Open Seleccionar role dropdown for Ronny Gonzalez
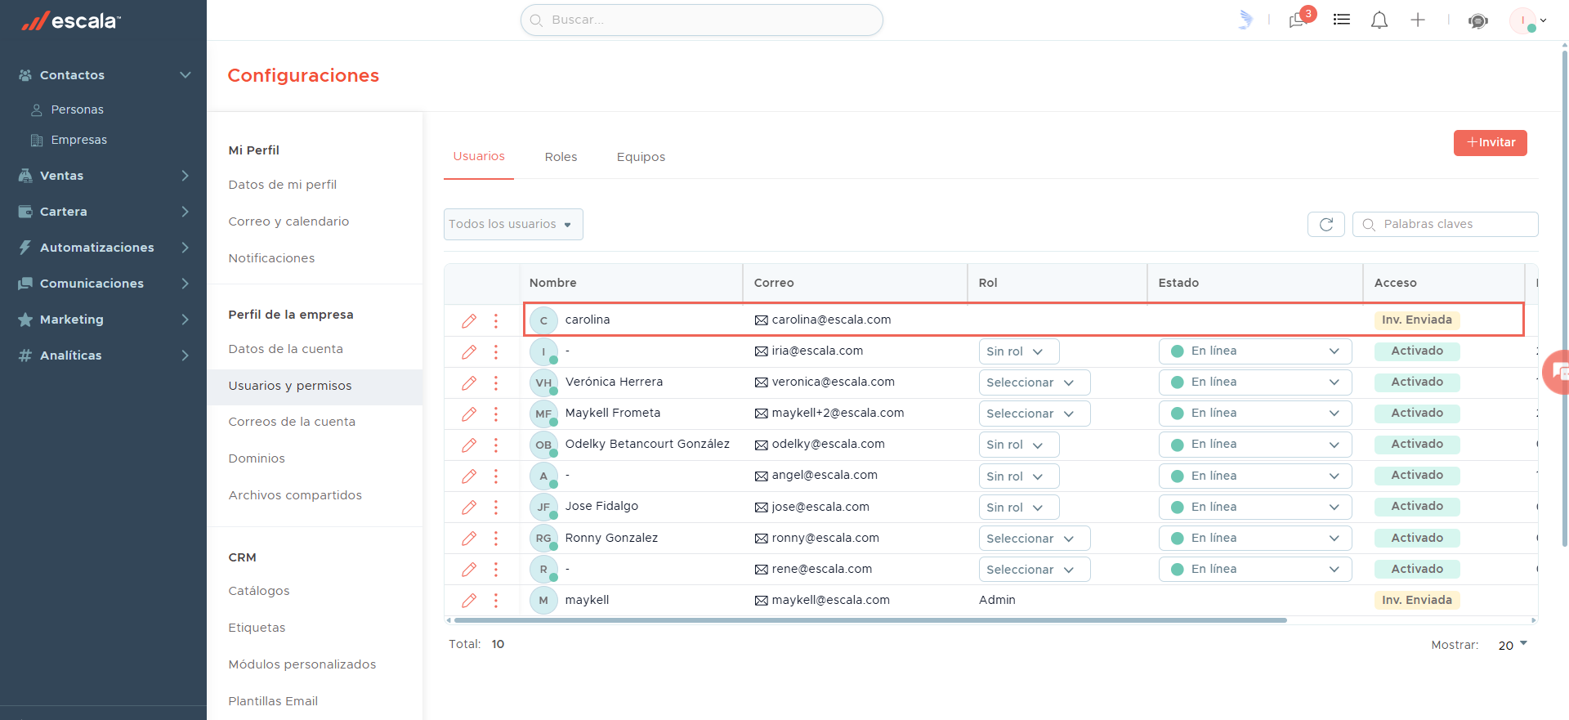Viewport: 1569px width, 720px height. [1035, 538]
